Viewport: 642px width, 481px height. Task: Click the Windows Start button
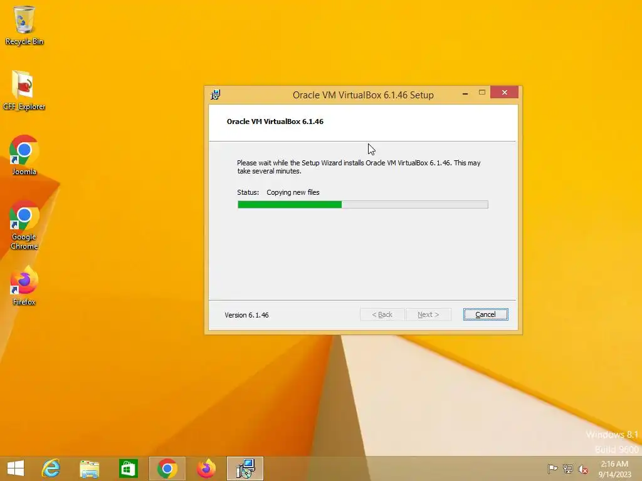click(x=16, y=468)
